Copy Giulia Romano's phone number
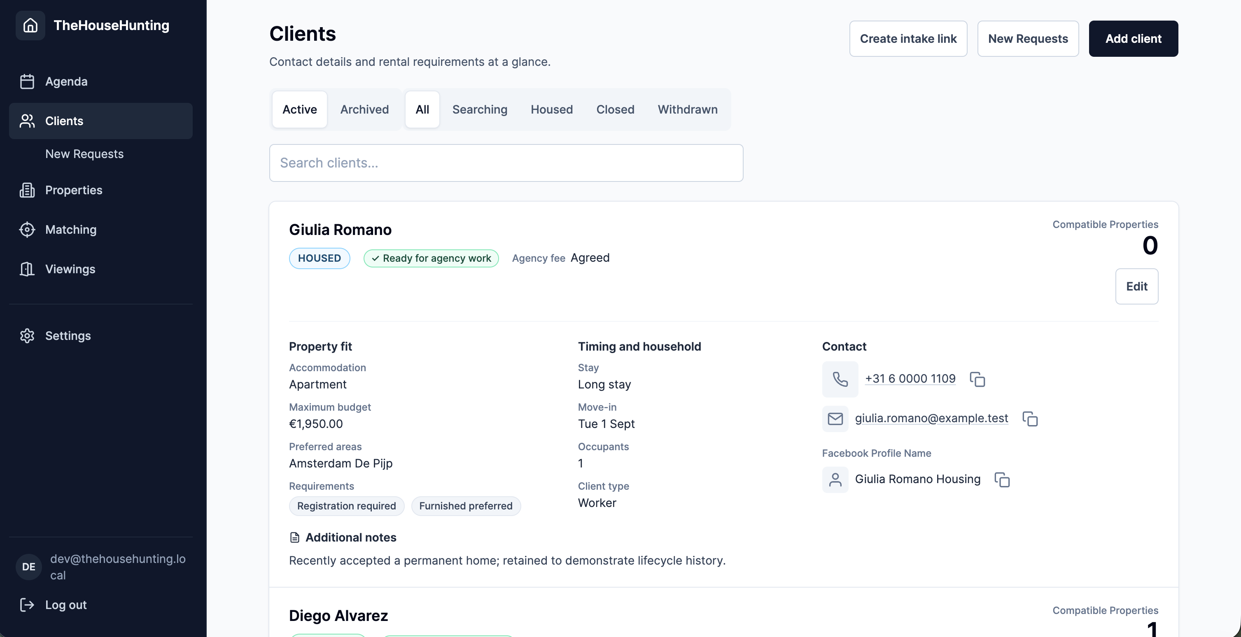The image size is (1241, 637). [x=977, y=379]
